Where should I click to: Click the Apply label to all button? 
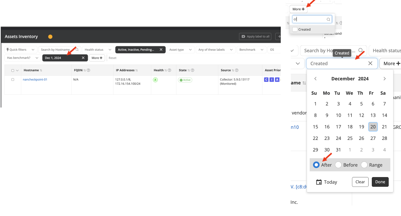pyautogui.click(x=255, y=36)
